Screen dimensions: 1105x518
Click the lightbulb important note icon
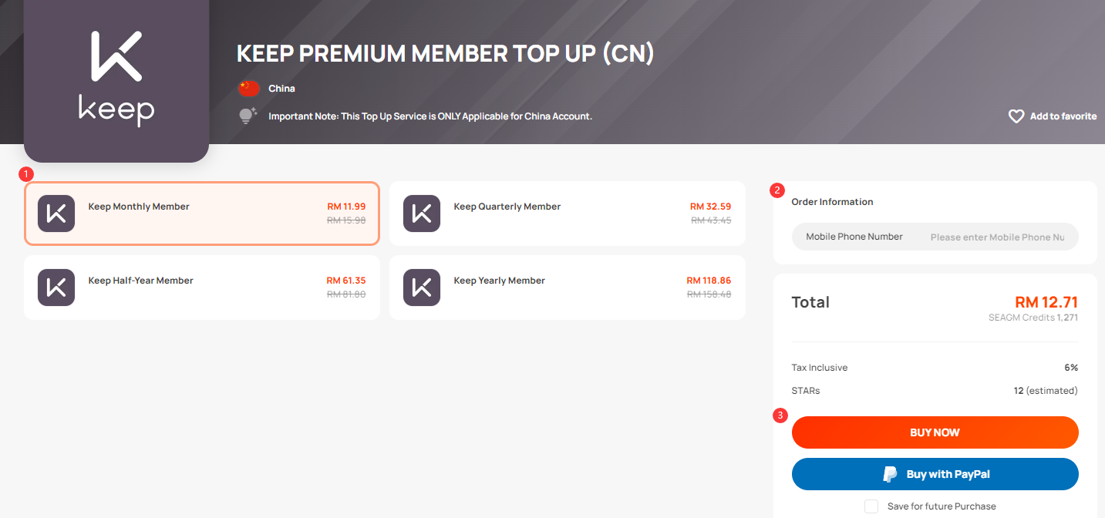247,116
